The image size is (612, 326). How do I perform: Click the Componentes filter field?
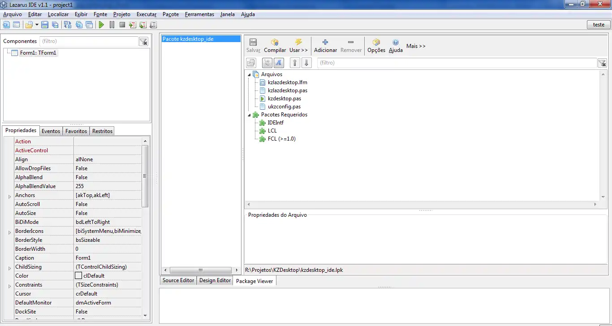[89, 41]
